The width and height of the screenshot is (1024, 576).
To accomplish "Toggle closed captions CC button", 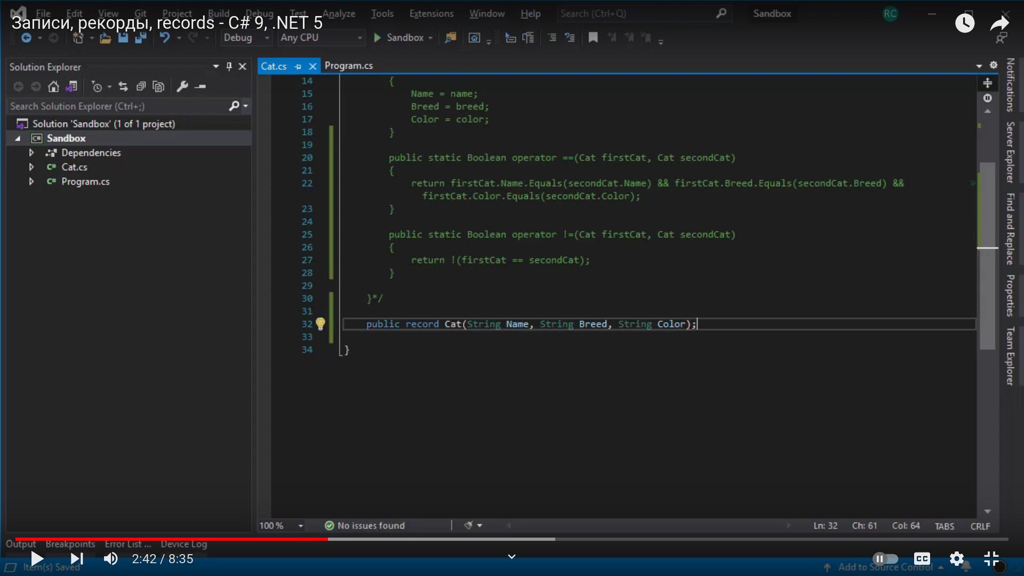I will click(x=922, y=558).
